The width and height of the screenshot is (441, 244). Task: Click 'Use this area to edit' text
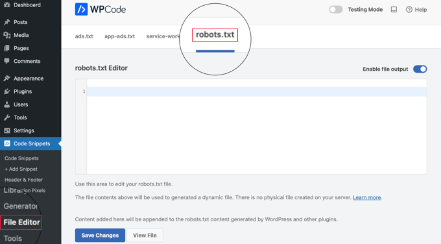pyautogui.click(x=124, y=184)
